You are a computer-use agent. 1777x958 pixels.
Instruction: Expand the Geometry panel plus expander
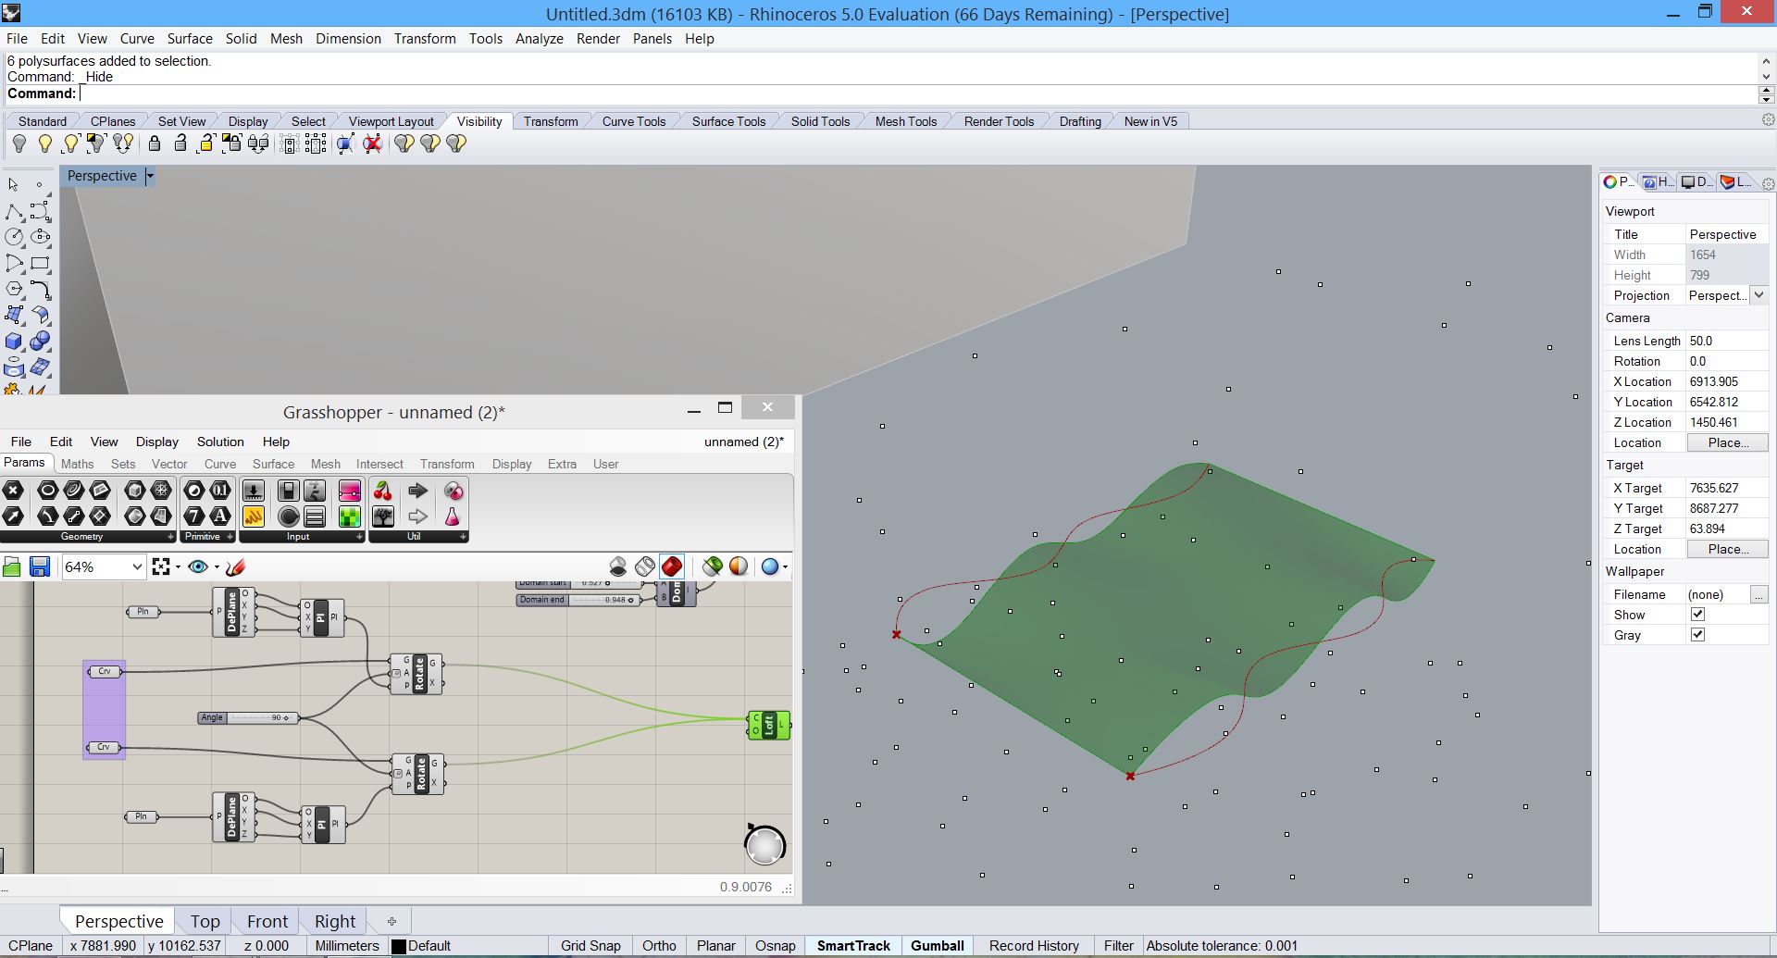[170, 537]
